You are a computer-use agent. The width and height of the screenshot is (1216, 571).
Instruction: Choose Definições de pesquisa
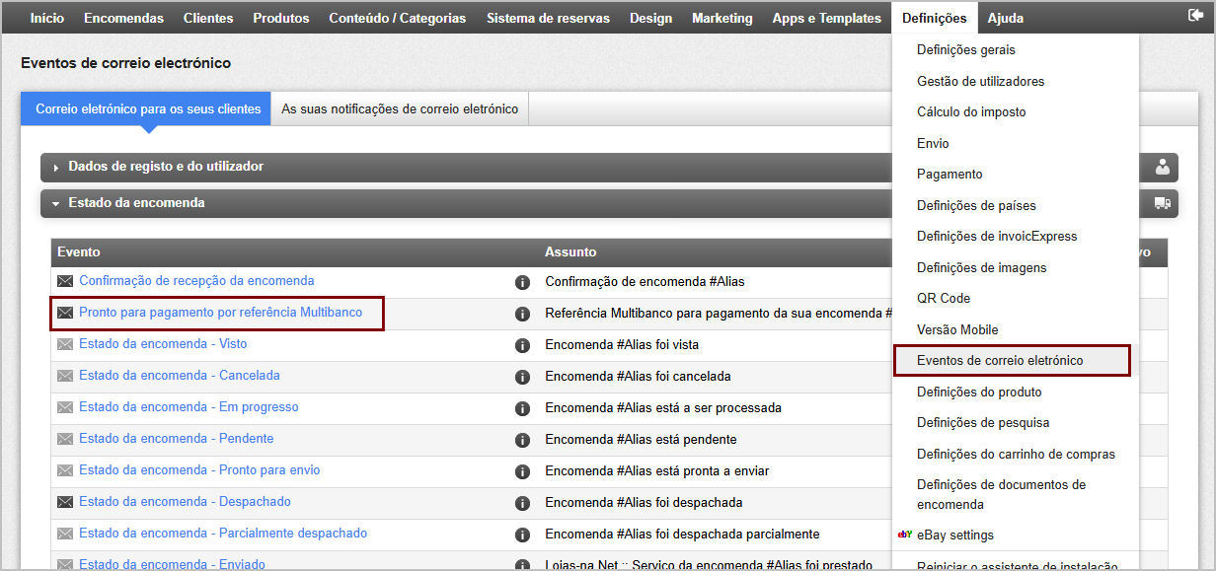point(983,423)
